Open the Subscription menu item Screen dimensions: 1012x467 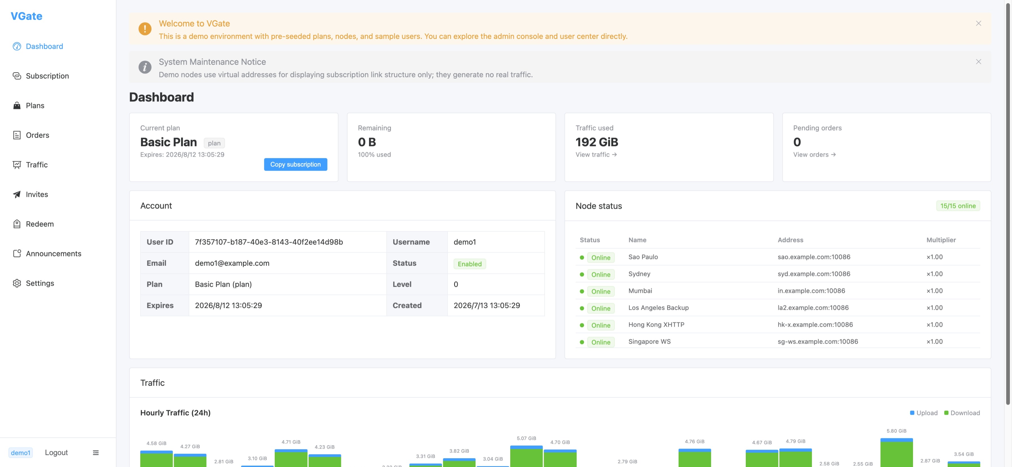tap(58, 76)
